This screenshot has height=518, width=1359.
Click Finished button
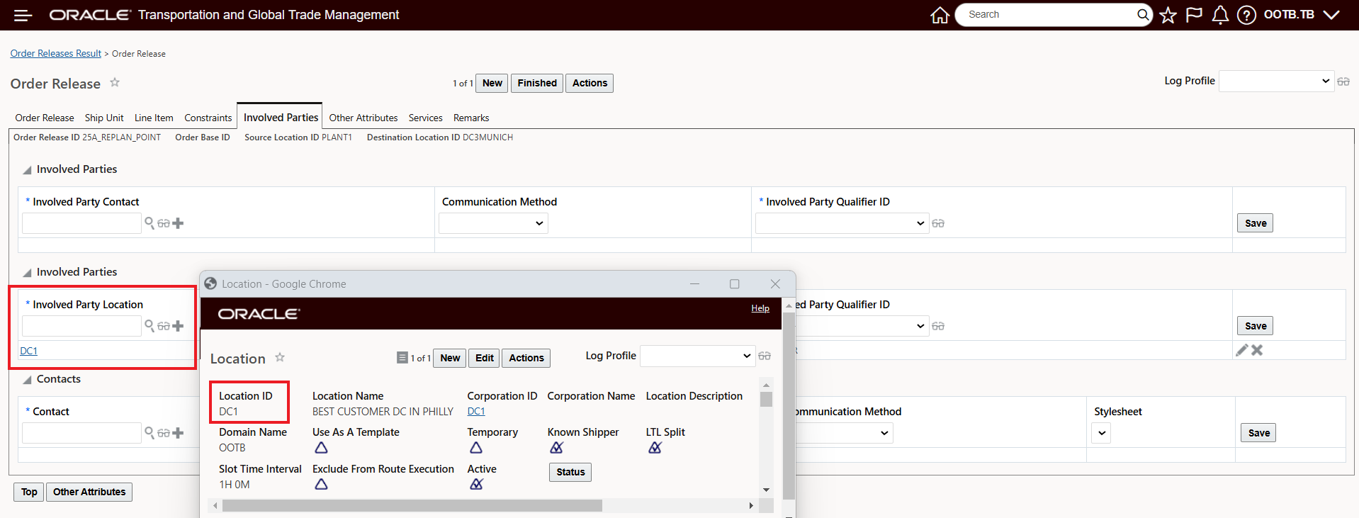(537, 83)
